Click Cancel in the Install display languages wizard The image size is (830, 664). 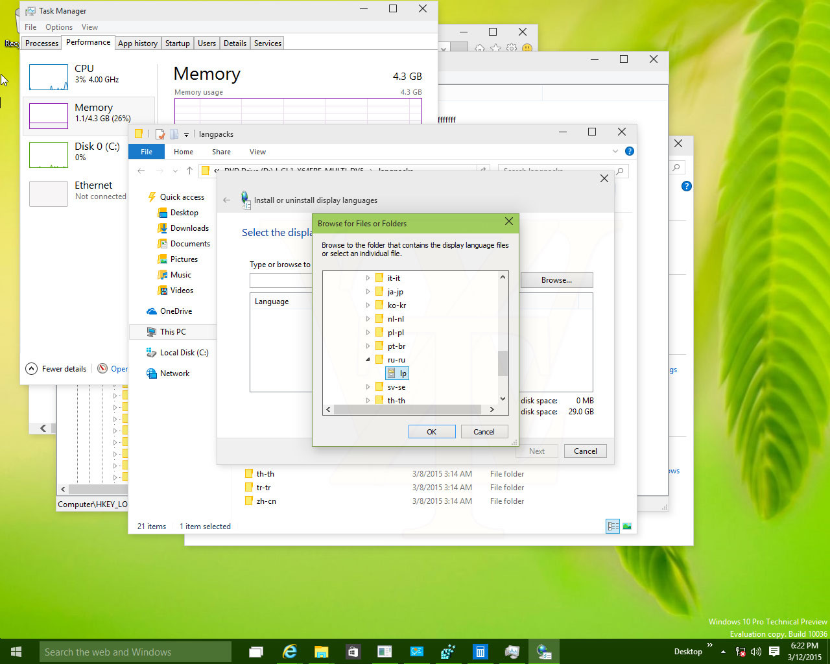tap(586, 451)
